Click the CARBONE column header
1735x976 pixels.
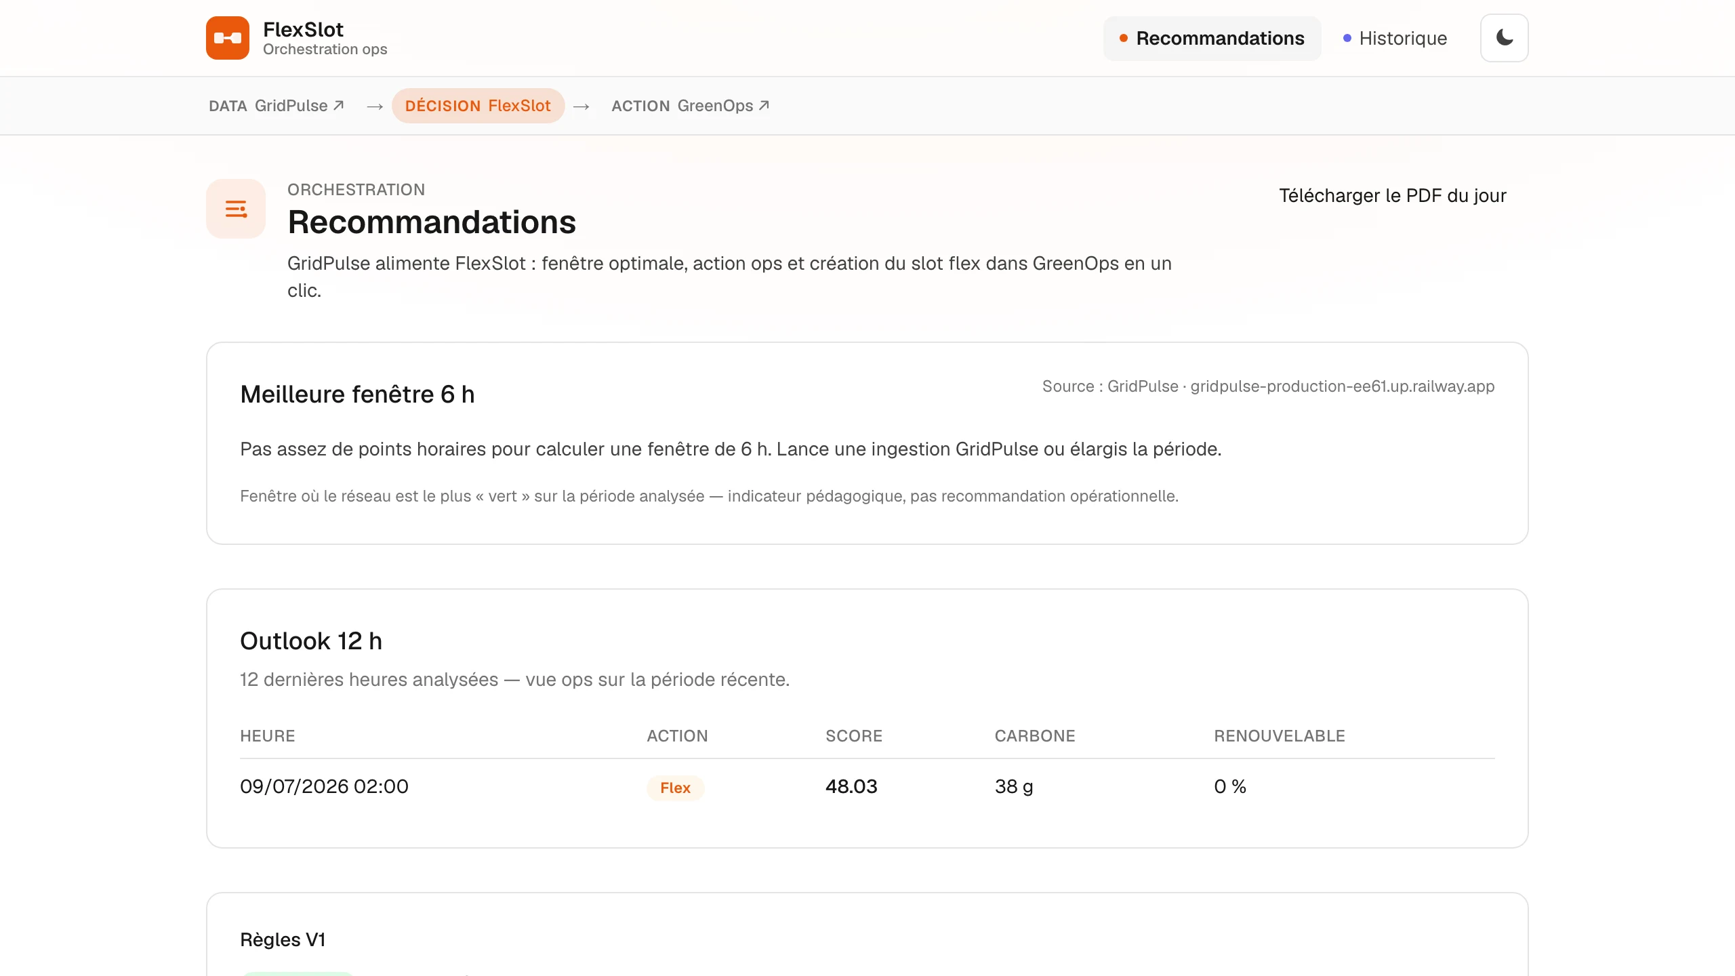[x=1035, y=736]
